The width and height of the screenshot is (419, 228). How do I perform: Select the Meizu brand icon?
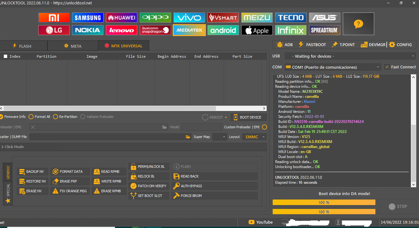tap(257, 18)
